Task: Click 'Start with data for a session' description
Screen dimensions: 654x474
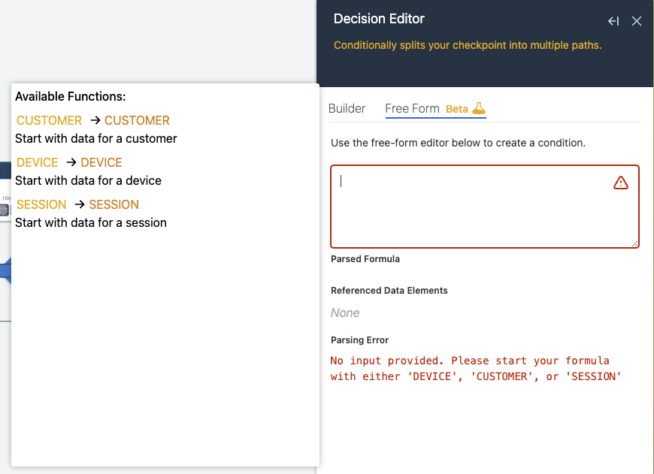Action: (x=91, y=222)
